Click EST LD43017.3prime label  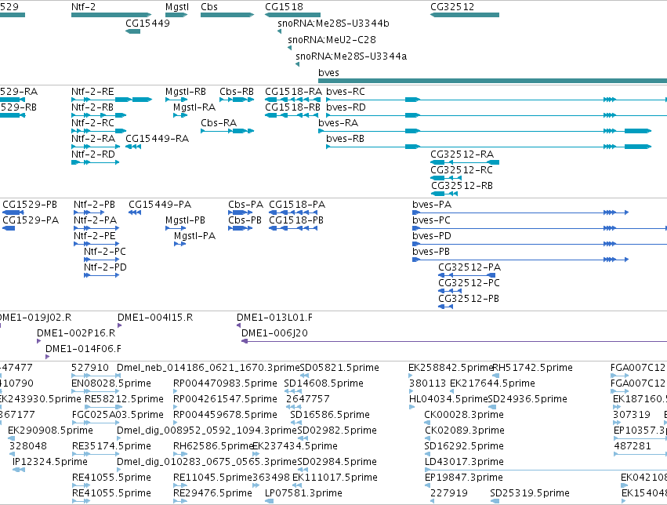click(464, 462)
